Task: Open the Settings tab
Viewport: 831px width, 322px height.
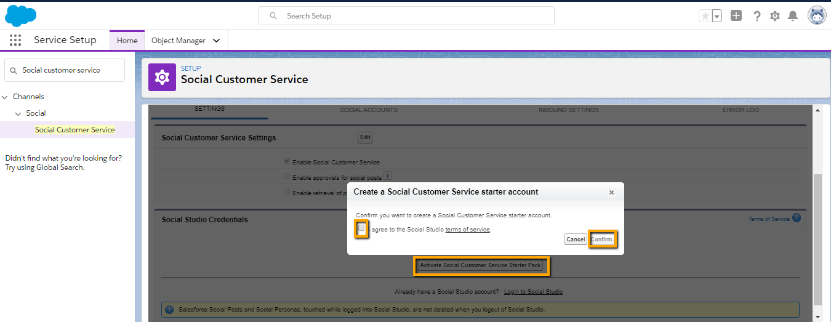Action: pyautogui.click(x=209, y=109)
